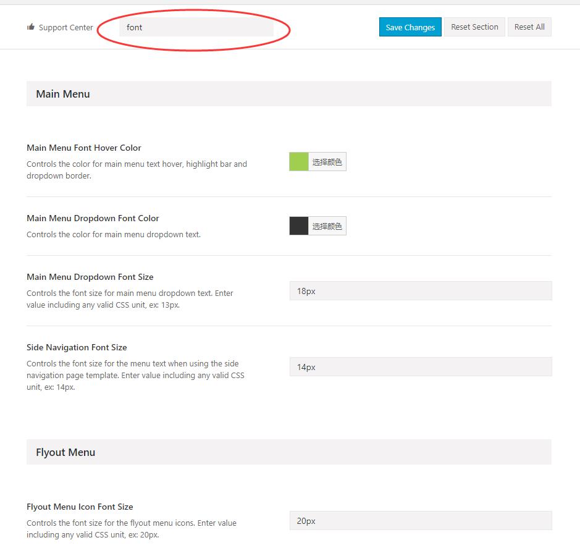Click the Main Menu Font Hover Color label
This screenshot has width=580, height=548.
point(84,148)
